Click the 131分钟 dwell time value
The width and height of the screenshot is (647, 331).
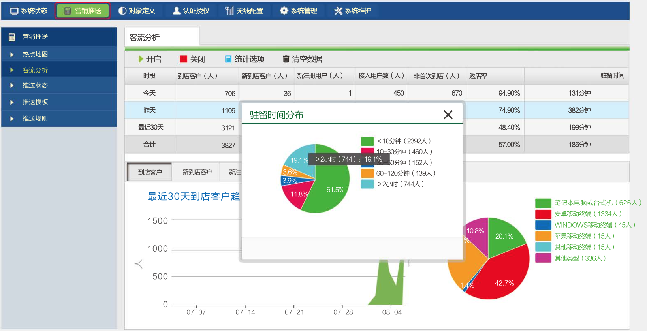(x=579, y=93)
